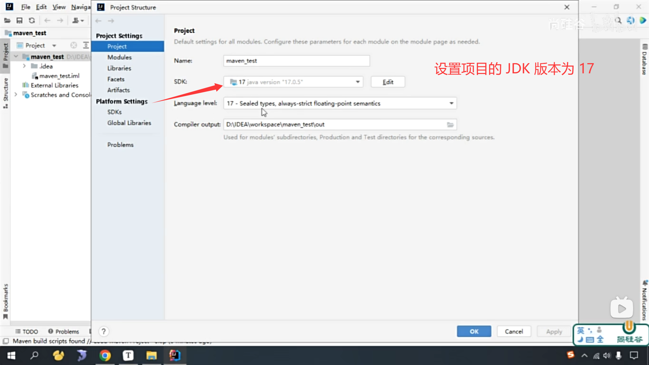The height and width of the screenshot is (365, 649).
Task: Select Modules in Project Settings
Action: [x=119, y=57]
